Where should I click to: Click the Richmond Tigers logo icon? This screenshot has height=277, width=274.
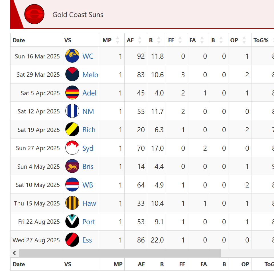(x=72, y=129)
